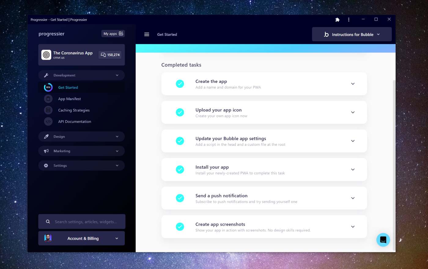The image size is (428, 269).
Task: Open the Account & Billing dropdown
Action: click(x=82, y=238)
